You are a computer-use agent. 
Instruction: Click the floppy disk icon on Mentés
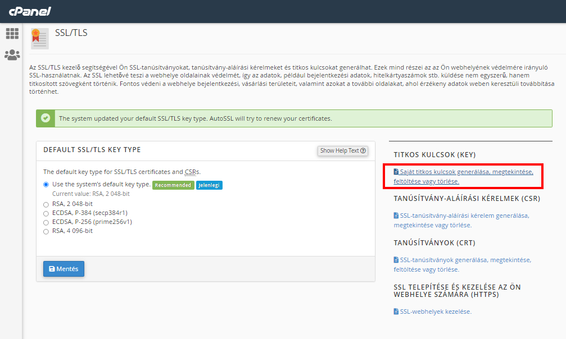point(52,269)
